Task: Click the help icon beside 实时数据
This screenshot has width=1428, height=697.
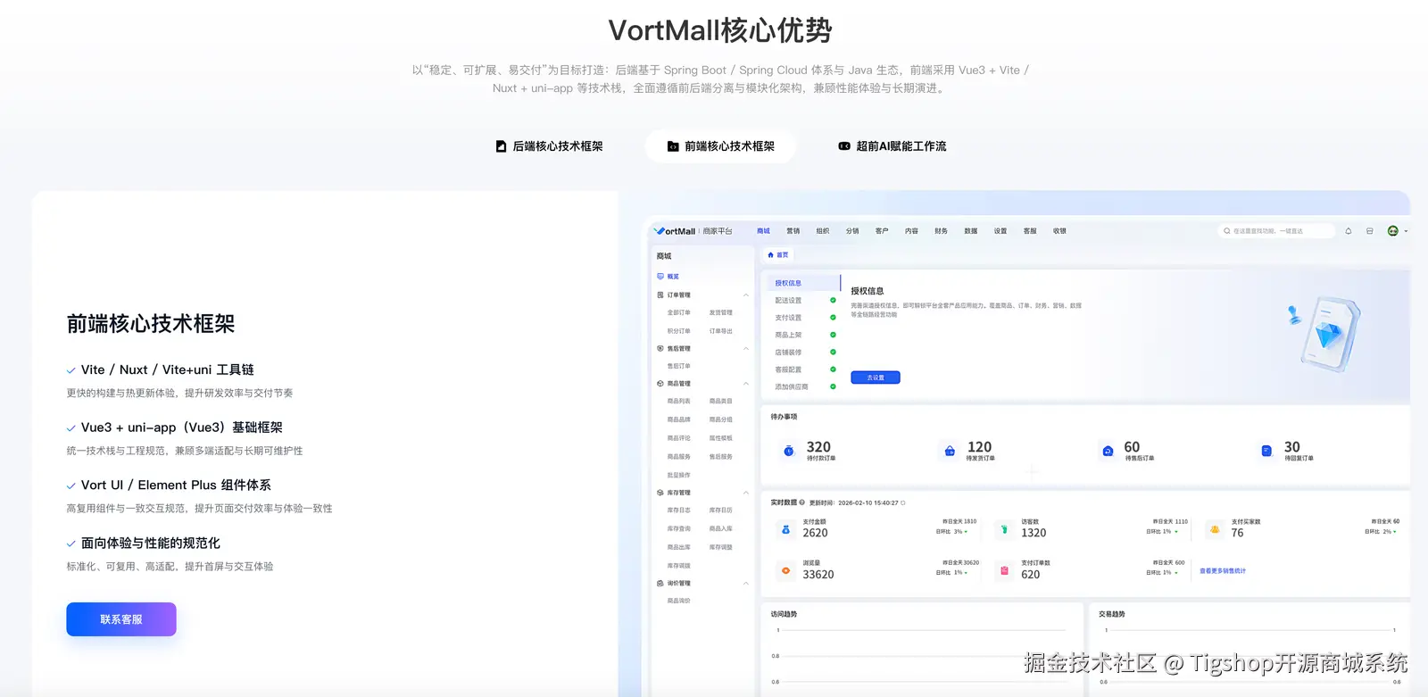Action: coord(802,502)
